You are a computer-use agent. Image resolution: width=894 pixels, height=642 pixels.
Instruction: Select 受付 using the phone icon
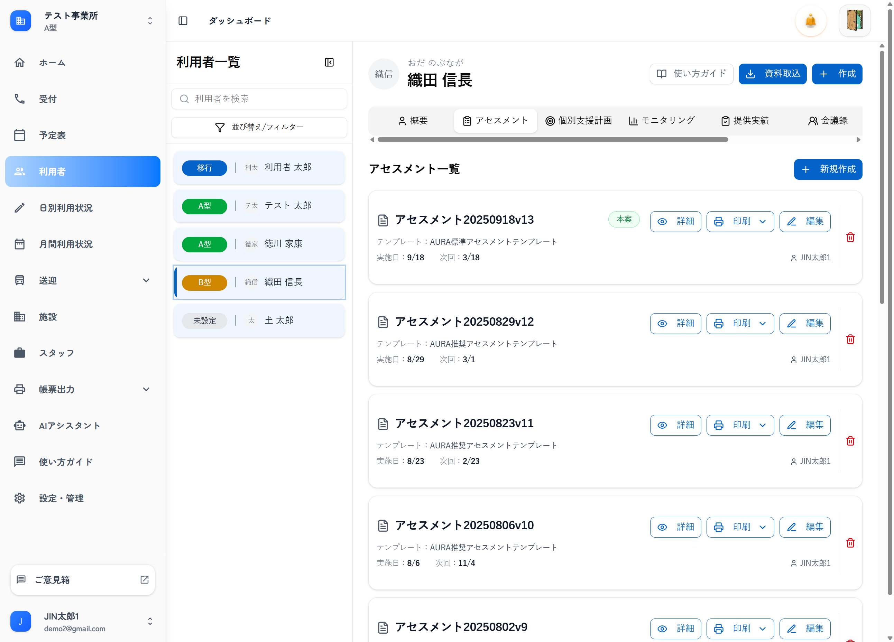20,99
